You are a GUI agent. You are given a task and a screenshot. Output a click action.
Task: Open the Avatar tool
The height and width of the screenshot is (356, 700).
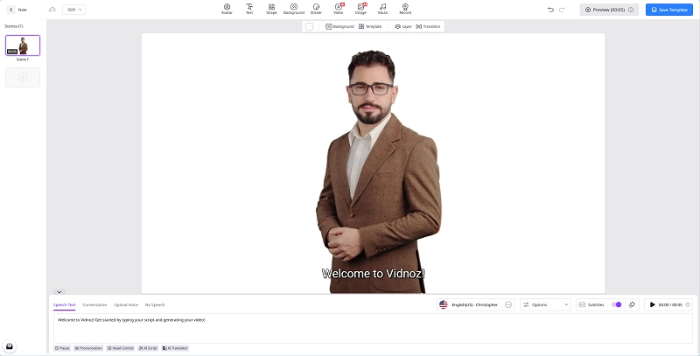click(227, 9)
